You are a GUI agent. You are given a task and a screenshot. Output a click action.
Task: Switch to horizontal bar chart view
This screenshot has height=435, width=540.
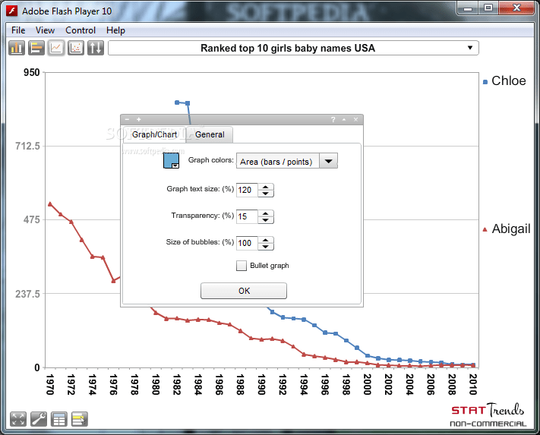[x=36, y=48]
